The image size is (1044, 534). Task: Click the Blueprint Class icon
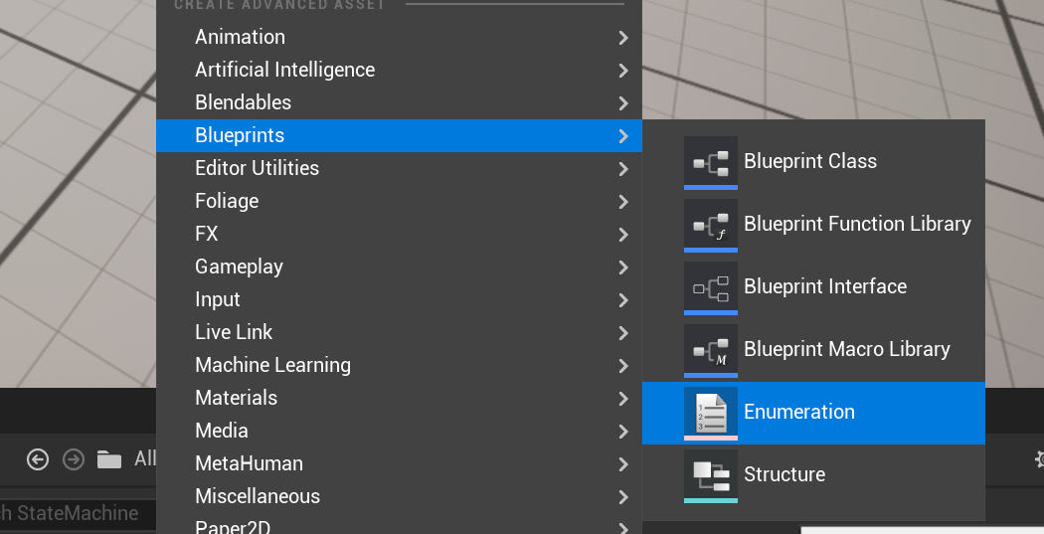point(711,161)
